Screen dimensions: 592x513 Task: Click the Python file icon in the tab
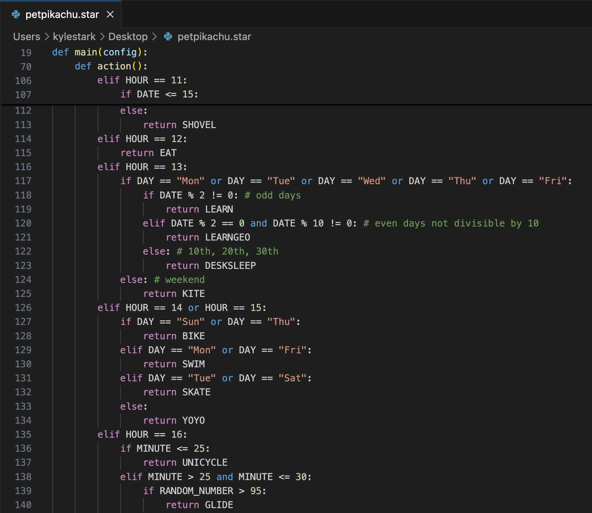point(16,14)
